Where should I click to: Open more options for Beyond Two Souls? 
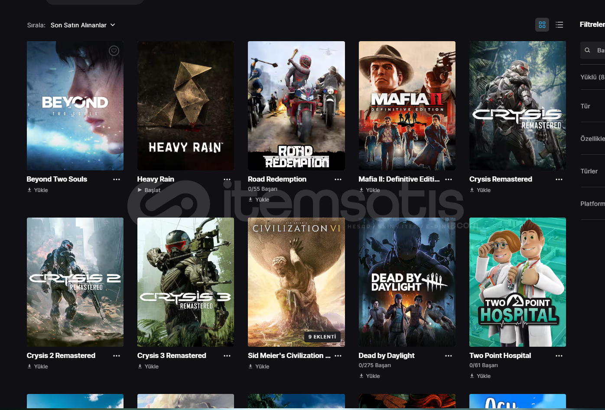click(117, 179)
